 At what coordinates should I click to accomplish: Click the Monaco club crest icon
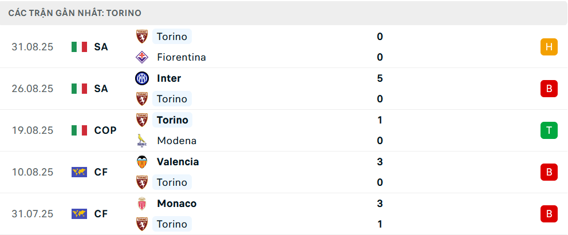(141, 204)
